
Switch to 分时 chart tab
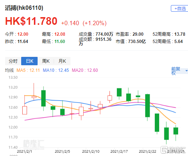click(13, 61)
